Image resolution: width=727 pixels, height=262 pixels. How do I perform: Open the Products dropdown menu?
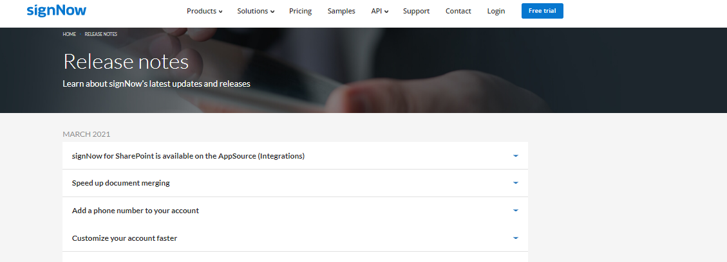coord(205,11)
